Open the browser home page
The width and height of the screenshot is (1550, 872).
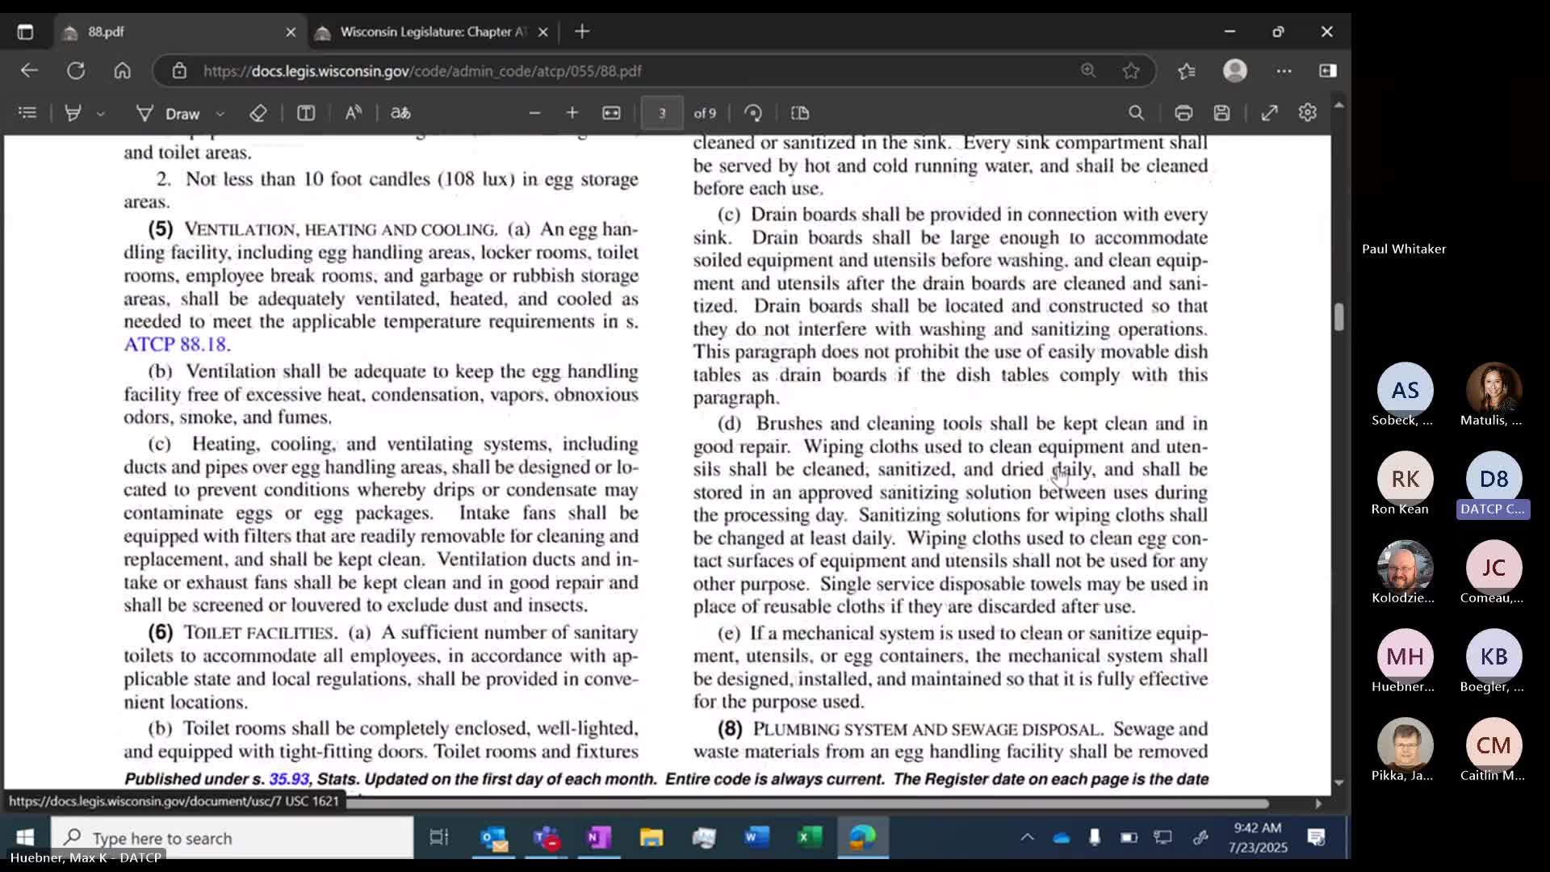122,71
